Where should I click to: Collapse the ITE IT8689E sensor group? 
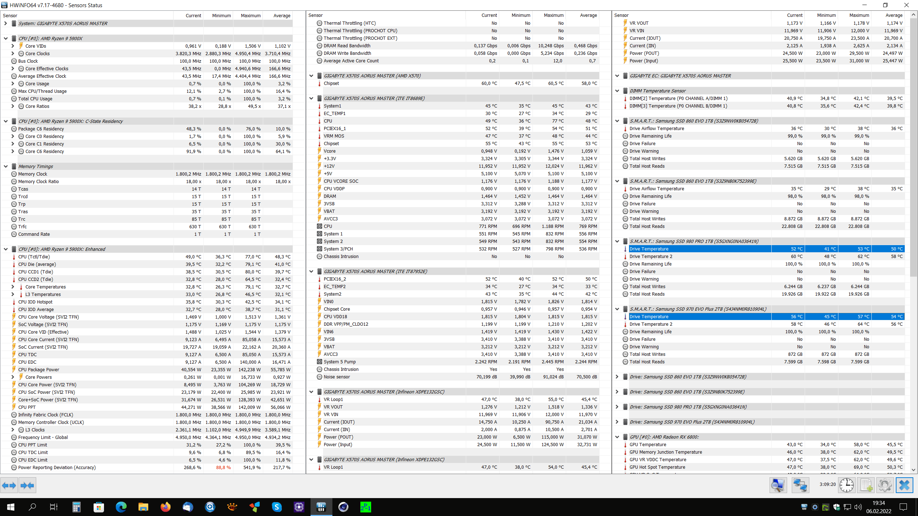311,99
